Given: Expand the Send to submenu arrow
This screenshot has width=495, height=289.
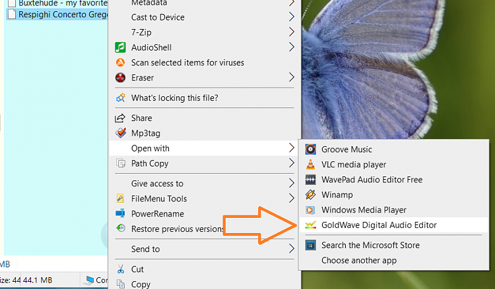Looking at the screenshot, I should [292, 249].
